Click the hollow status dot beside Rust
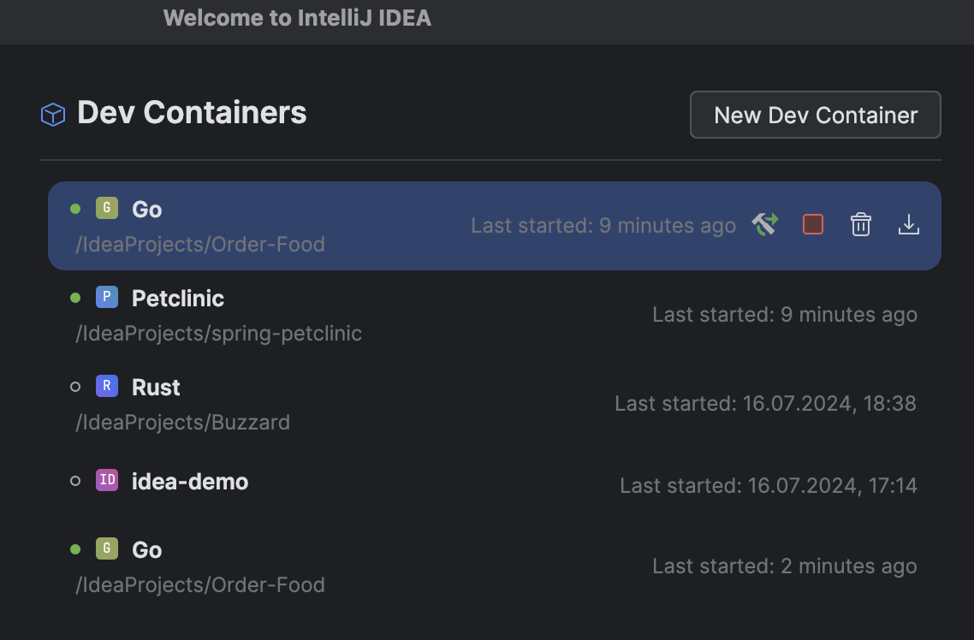The height and width of the screenshot is (640, 974). click(75, 386)
